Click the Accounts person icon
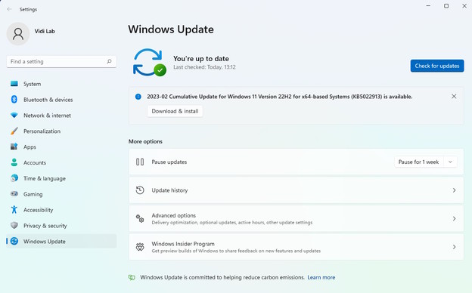This screenshot has height=293, width=472. (14, 162)
